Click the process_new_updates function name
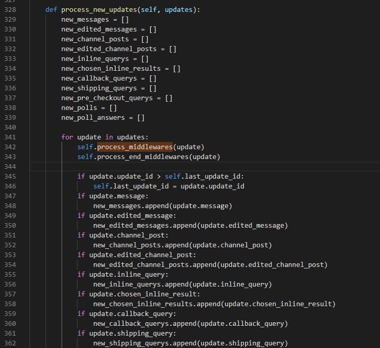Screen dimensions: 380x348 (99, 10)
